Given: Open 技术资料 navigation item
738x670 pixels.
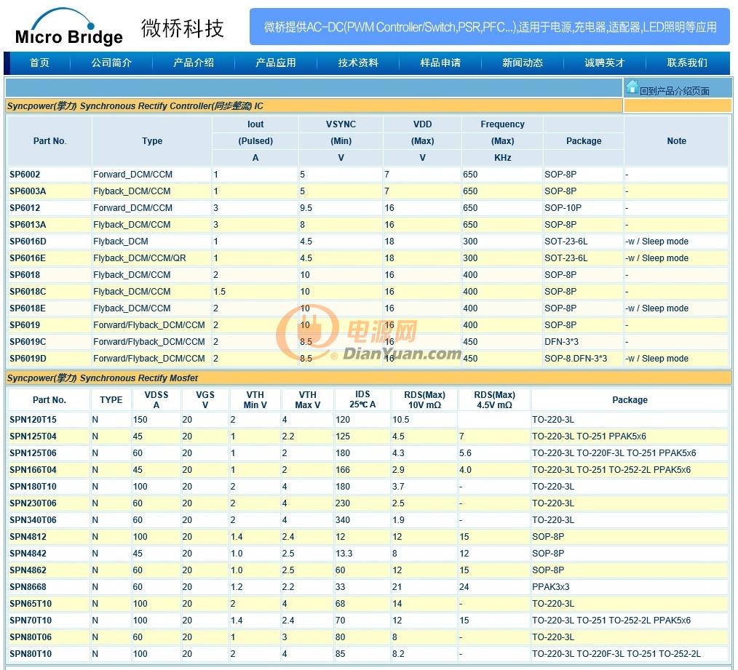Looking at the screenshot, I should [358, 63].
